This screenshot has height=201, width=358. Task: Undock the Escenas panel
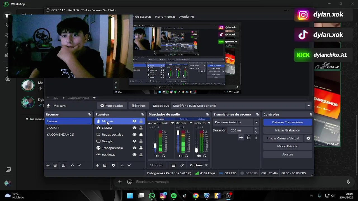click(89, 114)
